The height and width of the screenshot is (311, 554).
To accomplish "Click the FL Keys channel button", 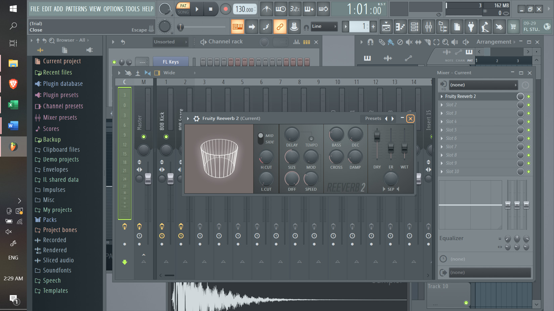I will pyautogui.click(x=171, y=62).
